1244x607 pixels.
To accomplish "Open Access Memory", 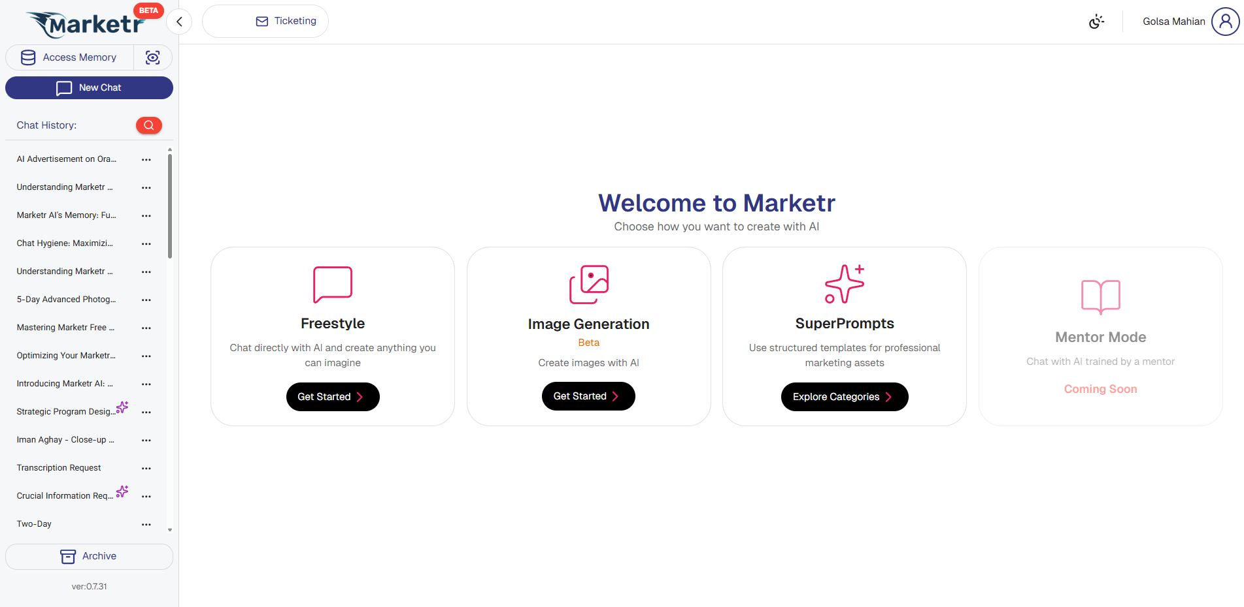I will point(69,57).
